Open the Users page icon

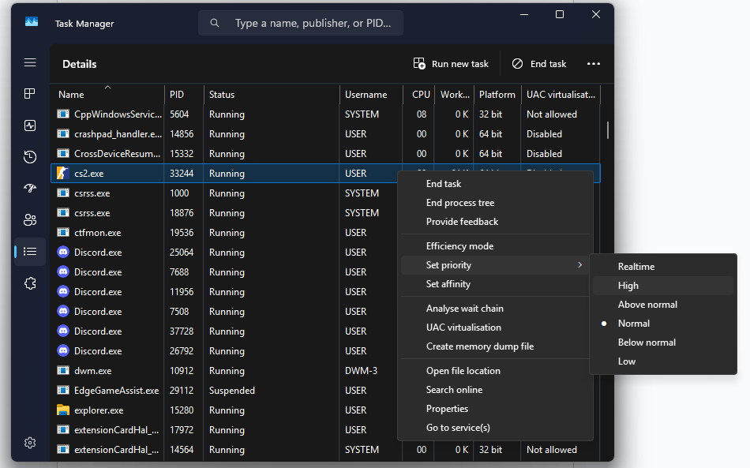click(x=30, y=220)
